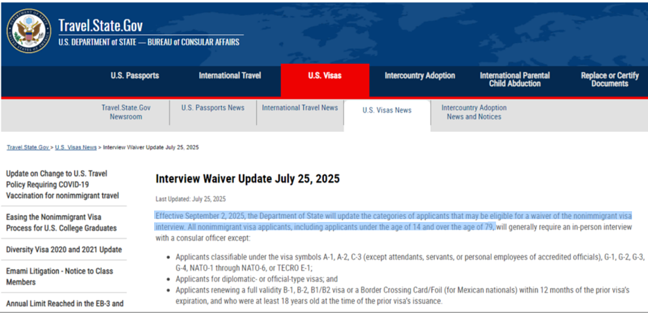Open the International Travel menu
This screenshot has width=648, height=313.
click(x=230, y=75)
